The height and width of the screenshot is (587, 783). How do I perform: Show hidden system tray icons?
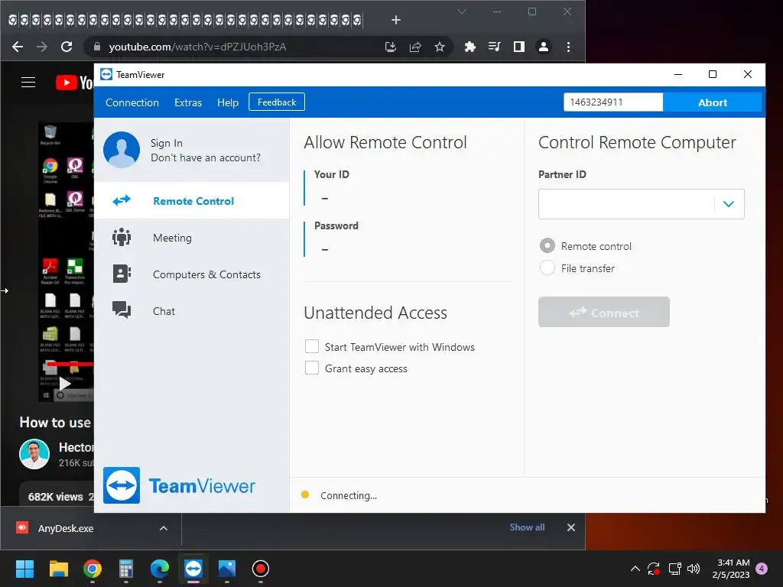coord(635,569)
